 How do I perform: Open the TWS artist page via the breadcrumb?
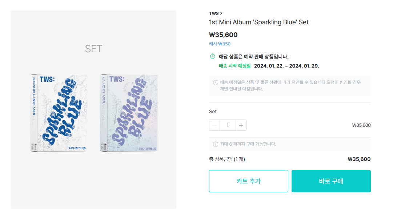click(214, 13)
